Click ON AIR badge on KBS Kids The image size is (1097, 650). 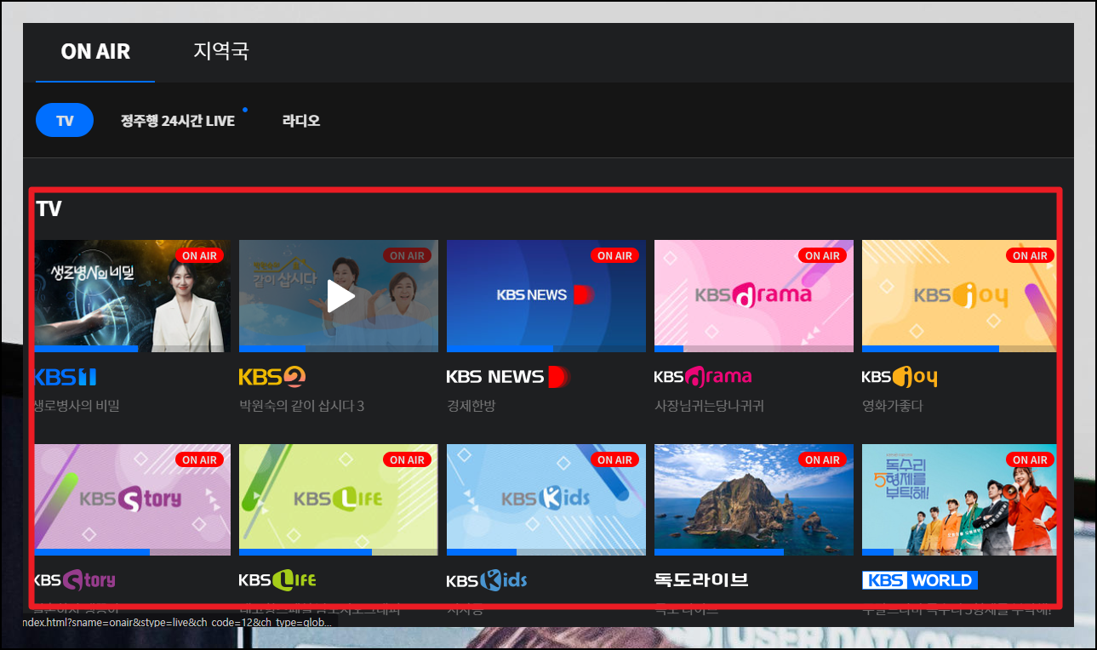tap(615, 459)
